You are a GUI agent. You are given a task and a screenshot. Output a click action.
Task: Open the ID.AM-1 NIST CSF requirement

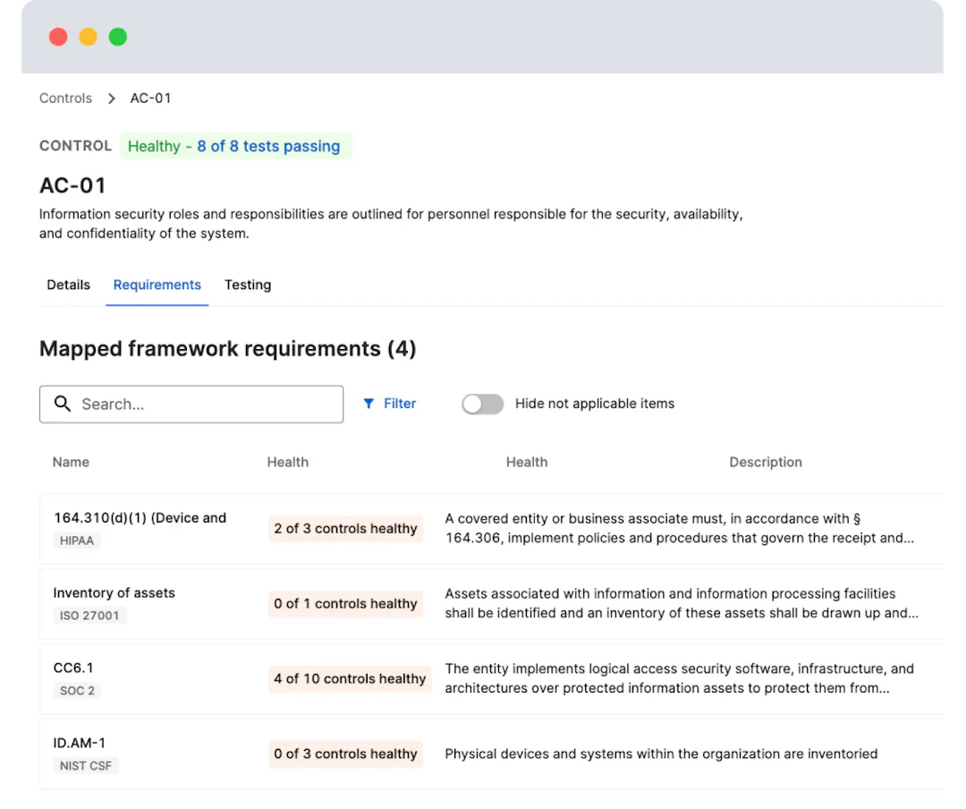pyautogui.click(x=80, y=744)
